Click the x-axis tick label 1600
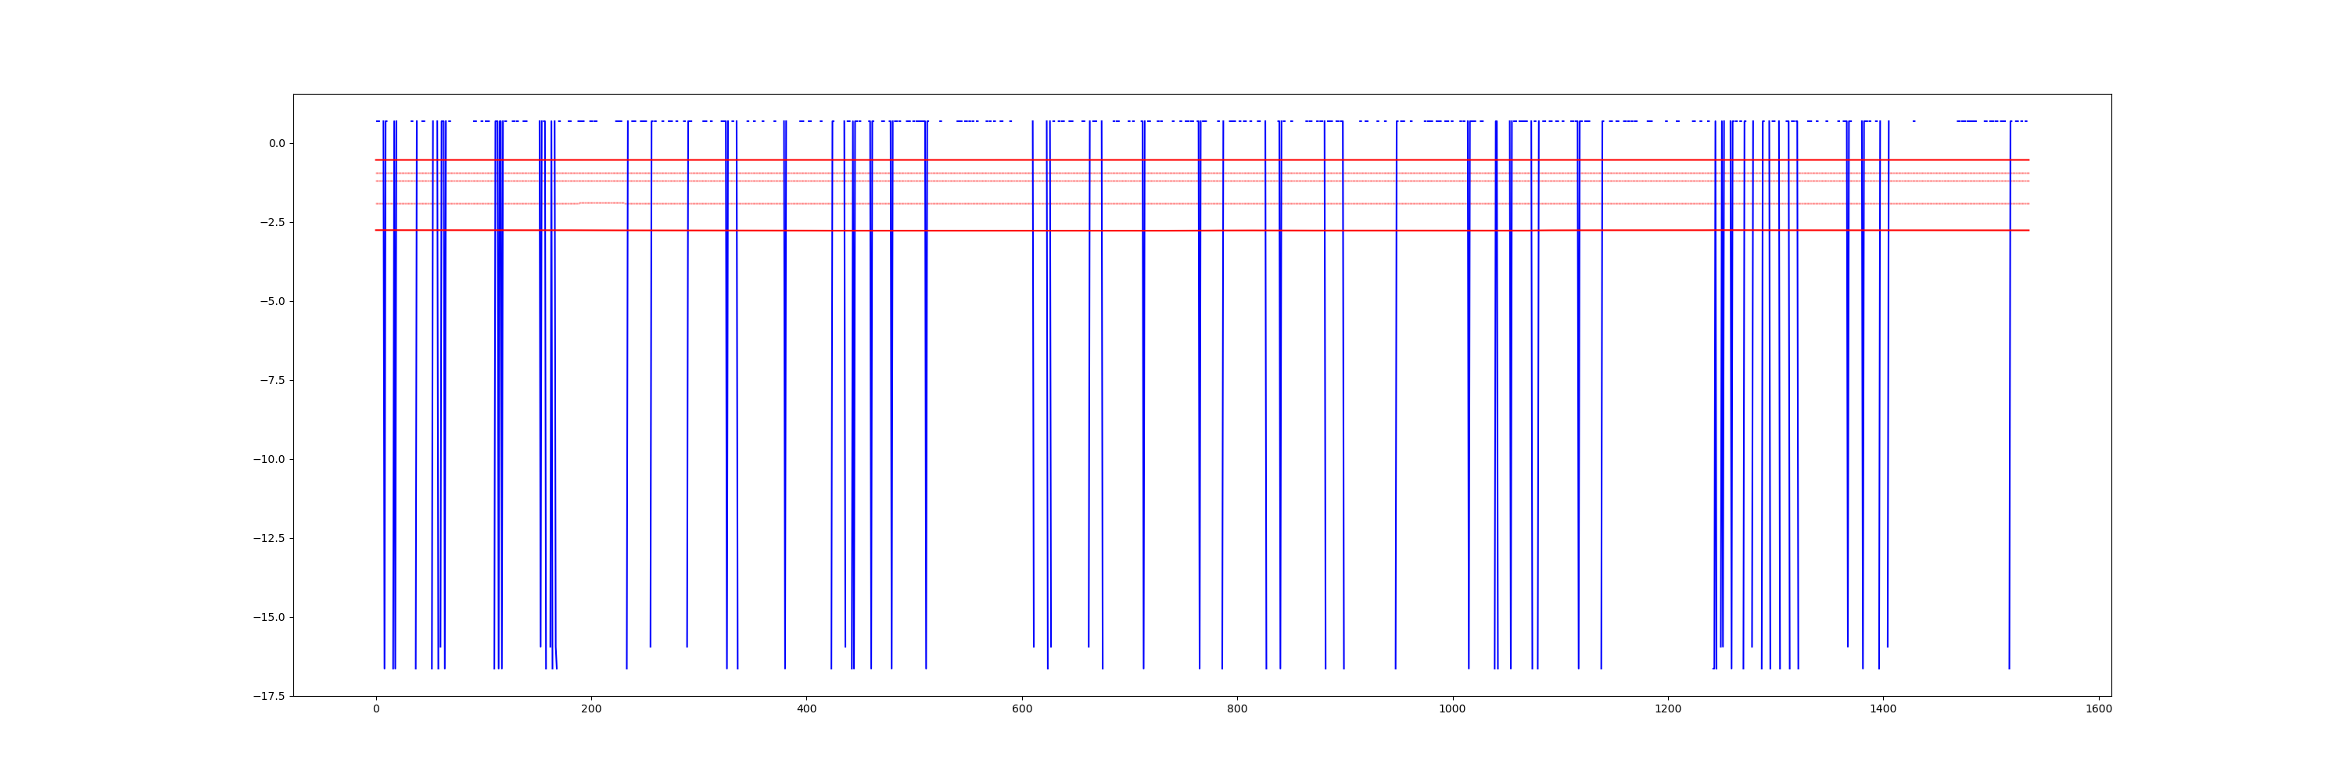This screenshot has height=782, width=2346. pyautogui.click(x=2099, y=709)
